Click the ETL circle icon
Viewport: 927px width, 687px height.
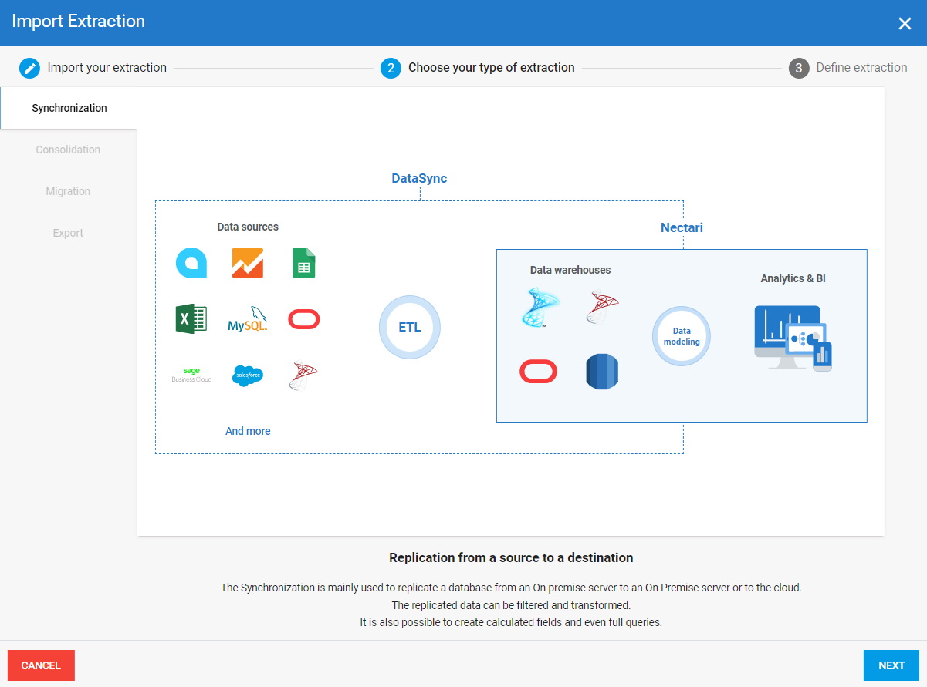click(410, 327)
